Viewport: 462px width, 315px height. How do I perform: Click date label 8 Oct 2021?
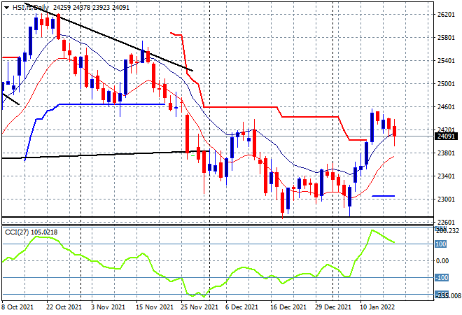point(17,307)
